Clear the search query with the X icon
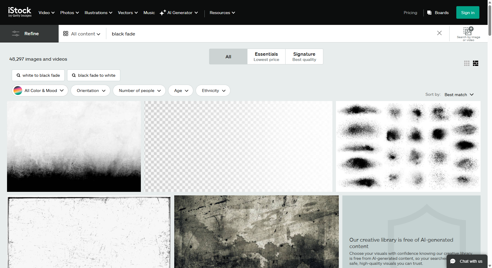Image resolution: width=492 pixels, height=268 pixels. click(439, 33)
